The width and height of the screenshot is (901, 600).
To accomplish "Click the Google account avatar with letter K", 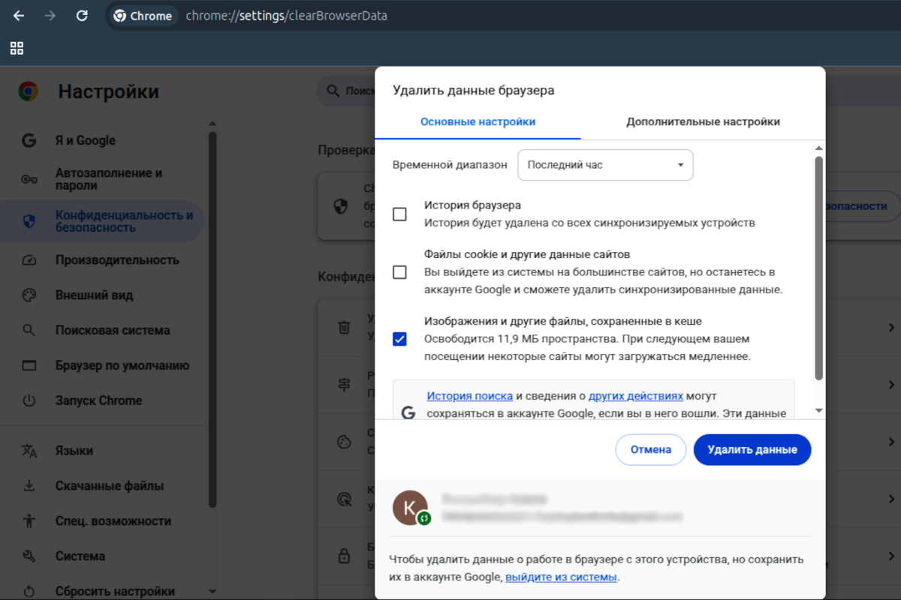I will pos(410,508).
